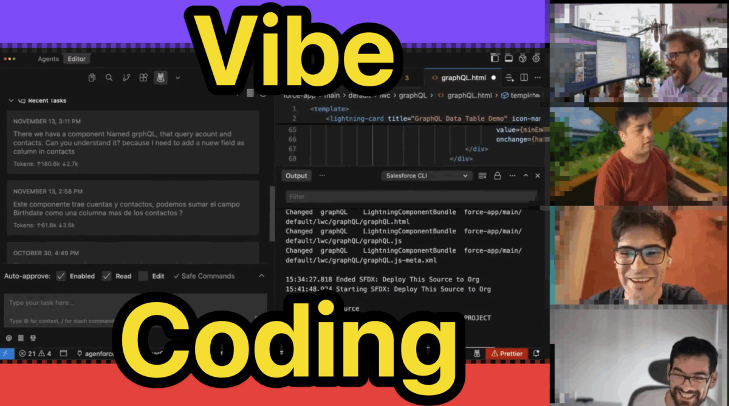Click the errors and warnings count in status bar

click(35, 353)
